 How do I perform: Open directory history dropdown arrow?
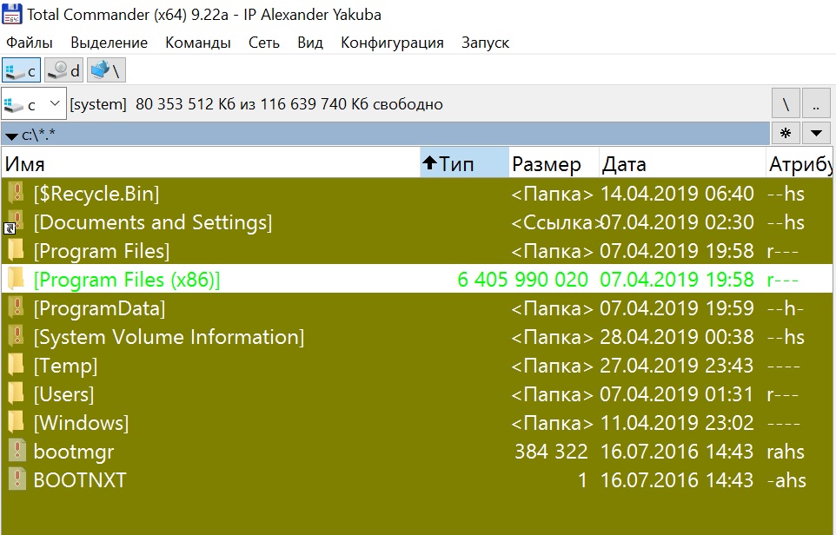[816, 133]
